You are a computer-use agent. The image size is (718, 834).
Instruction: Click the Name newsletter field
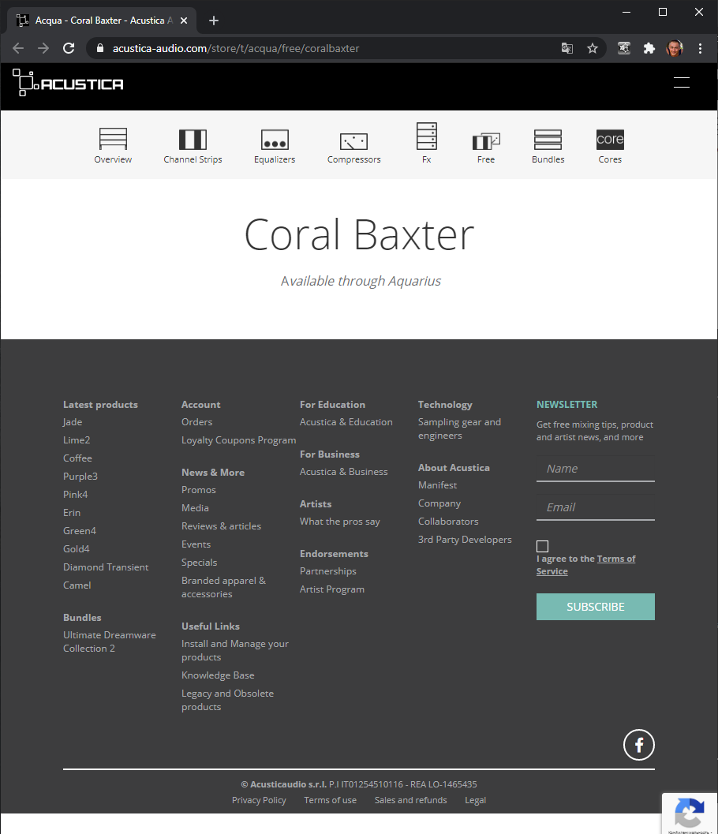tap(595, 469)
